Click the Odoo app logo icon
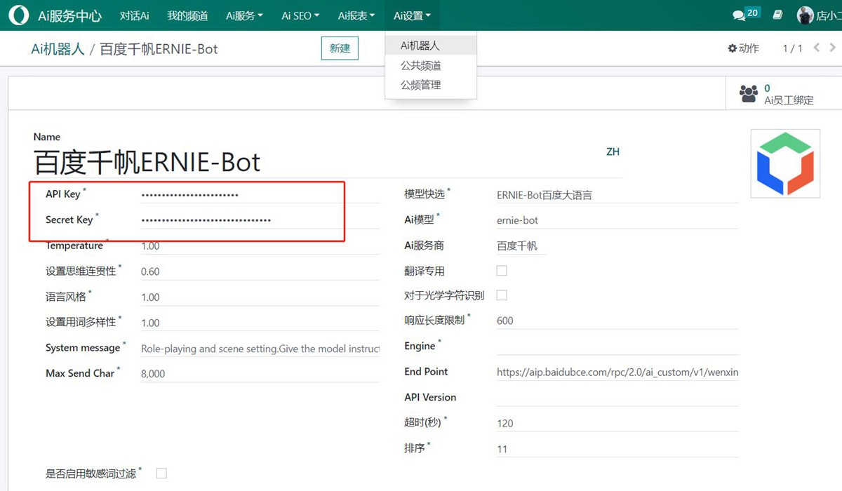Viewport: 842px width, 491px height. [19, 15]
